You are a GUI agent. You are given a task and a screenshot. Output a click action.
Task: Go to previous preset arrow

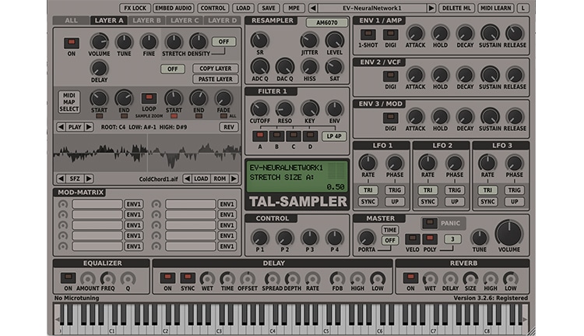click(x=313, y=8)
